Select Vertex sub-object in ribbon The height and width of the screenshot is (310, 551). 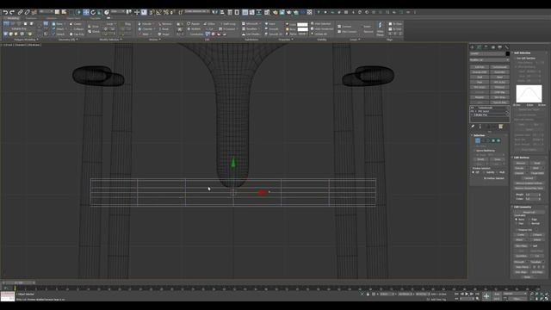click(6, 23)
